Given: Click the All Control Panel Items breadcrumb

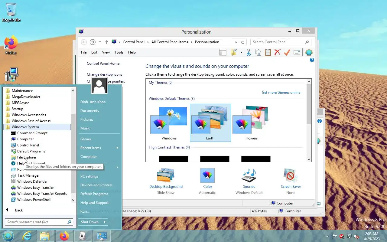Looking at the screenshot, I should tap(170, 42).
